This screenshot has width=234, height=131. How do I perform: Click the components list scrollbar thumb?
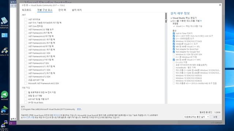pos(166,17)
